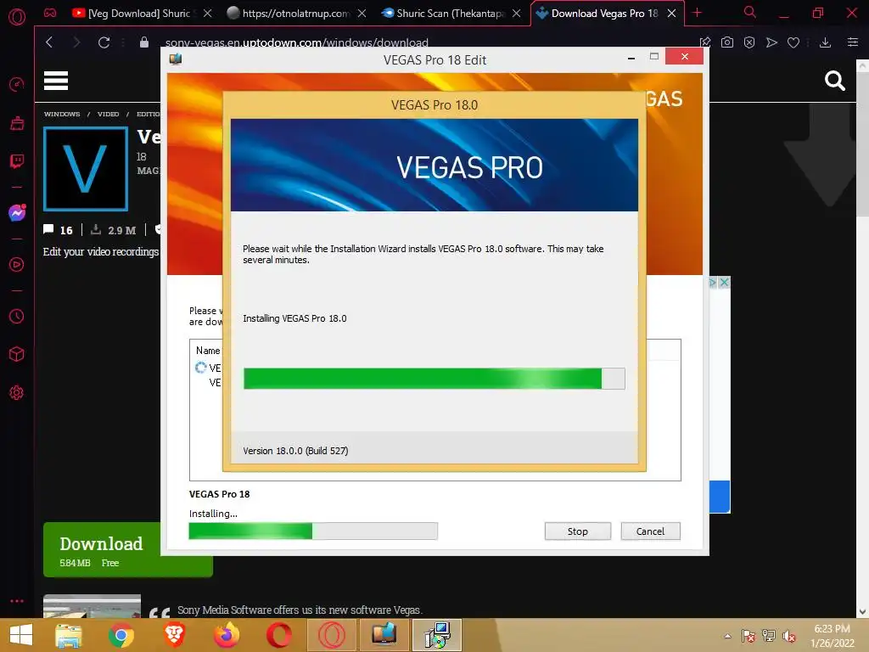Open History clock icon in sidebar
This screenshot has width=869, height=652.
17,317
